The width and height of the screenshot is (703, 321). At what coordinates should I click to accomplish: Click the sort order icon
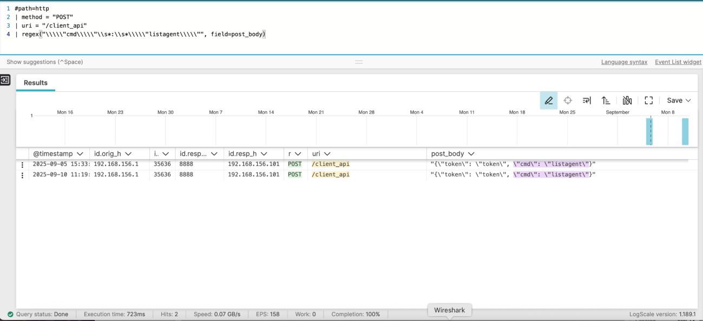(606, 101)
